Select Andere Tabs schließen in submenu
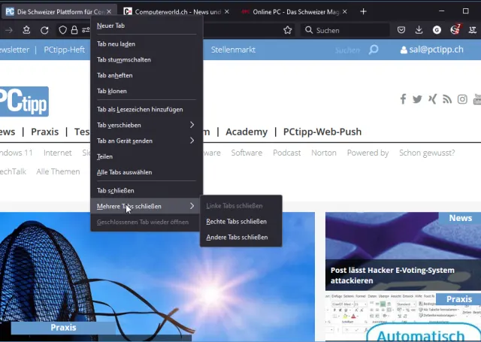This screenshot has width=481, height=342. pyautogui.click(x=240, y=237)
